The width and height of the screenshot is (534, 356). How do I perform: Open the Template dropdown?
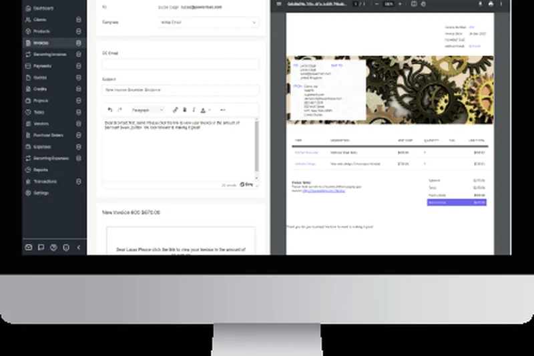(x=208, y=23)
